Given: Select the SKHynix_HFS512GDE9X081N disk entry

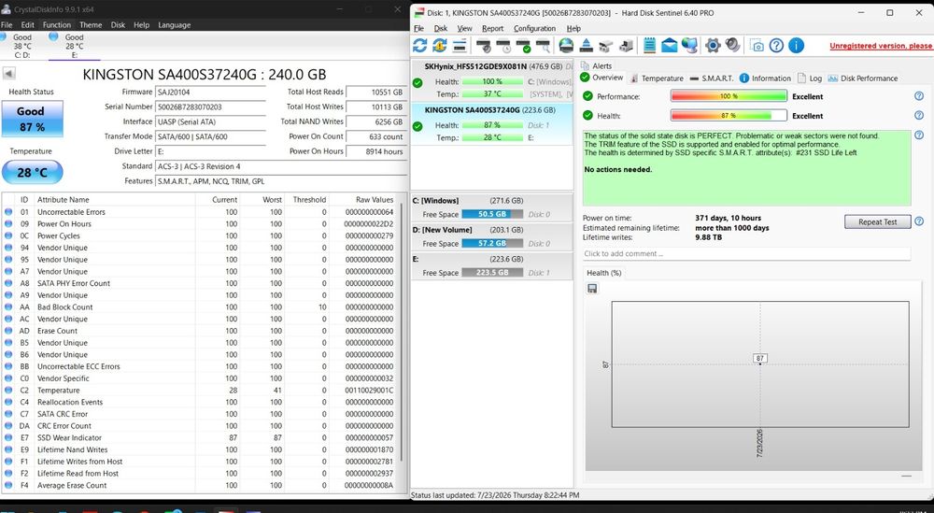Looking at the screenshot, I should pos(492,79).
